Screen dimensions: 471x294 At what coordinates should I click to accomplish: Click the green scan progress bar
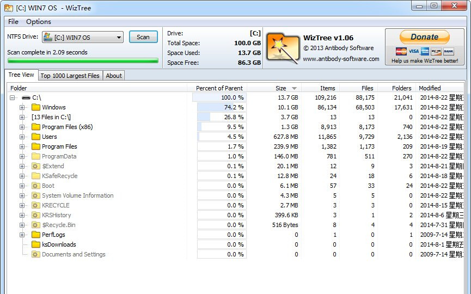(x=83, y=60)
